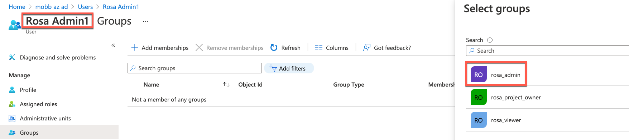Viewport: 629px width, 140px height.
Task: Click Remove memberships button
Action: [x=230, y=48]
